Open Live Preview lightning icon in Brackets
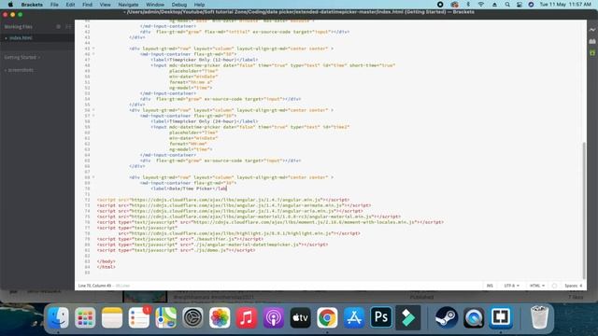The image size is (598, 336). pyautogui.click(x=592, y=30)
